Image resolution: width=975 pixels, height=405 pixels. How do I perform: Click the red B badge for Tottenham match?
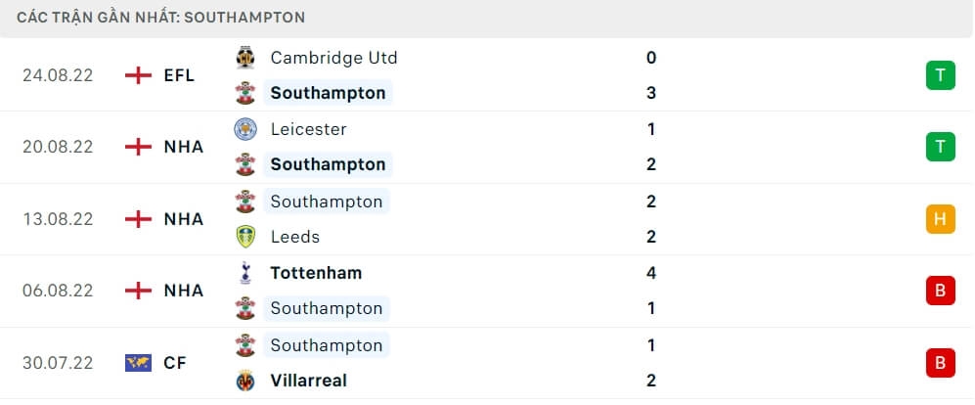coord(940,291)
